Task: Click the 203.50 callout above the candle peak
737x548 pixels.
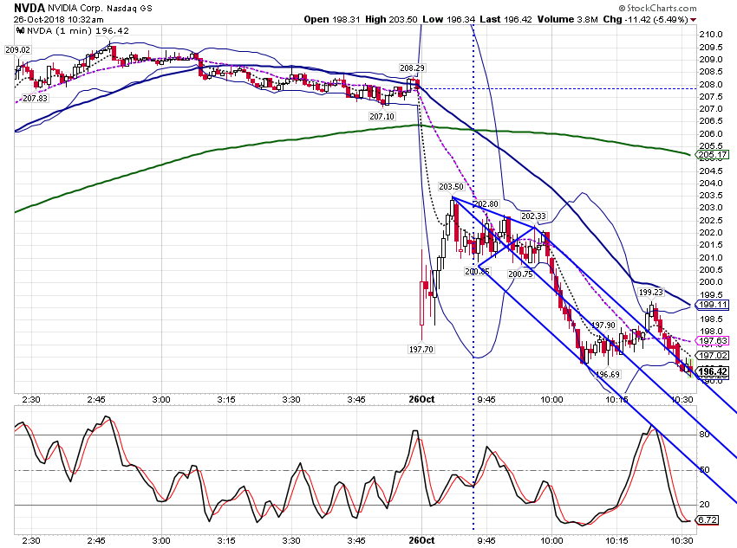Action: tap(451, 187)
